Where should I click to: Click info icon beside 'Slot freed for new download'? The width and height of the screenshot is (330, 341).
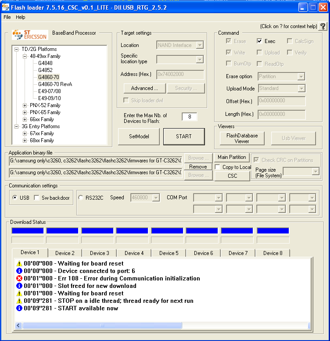click(x=19, y=286)
